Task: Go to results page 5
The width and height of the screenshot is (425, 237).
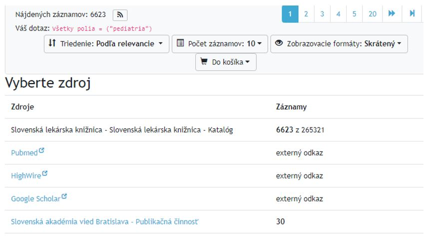Action: (354, 14)
